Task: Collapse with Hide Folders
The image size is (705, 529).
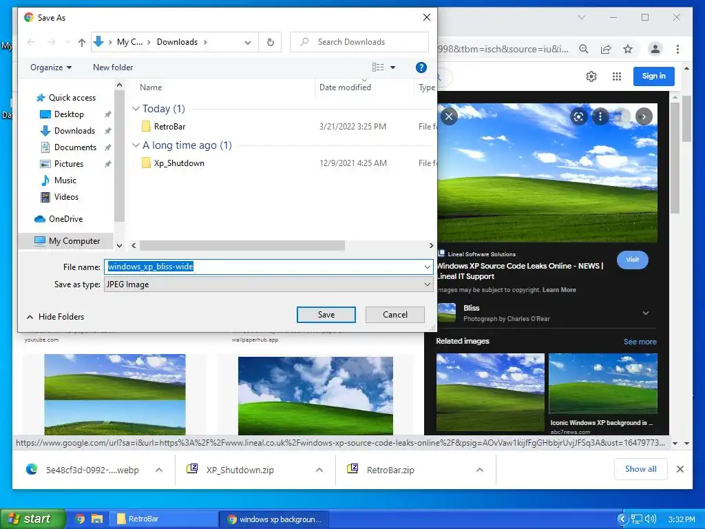Action: 55,317
